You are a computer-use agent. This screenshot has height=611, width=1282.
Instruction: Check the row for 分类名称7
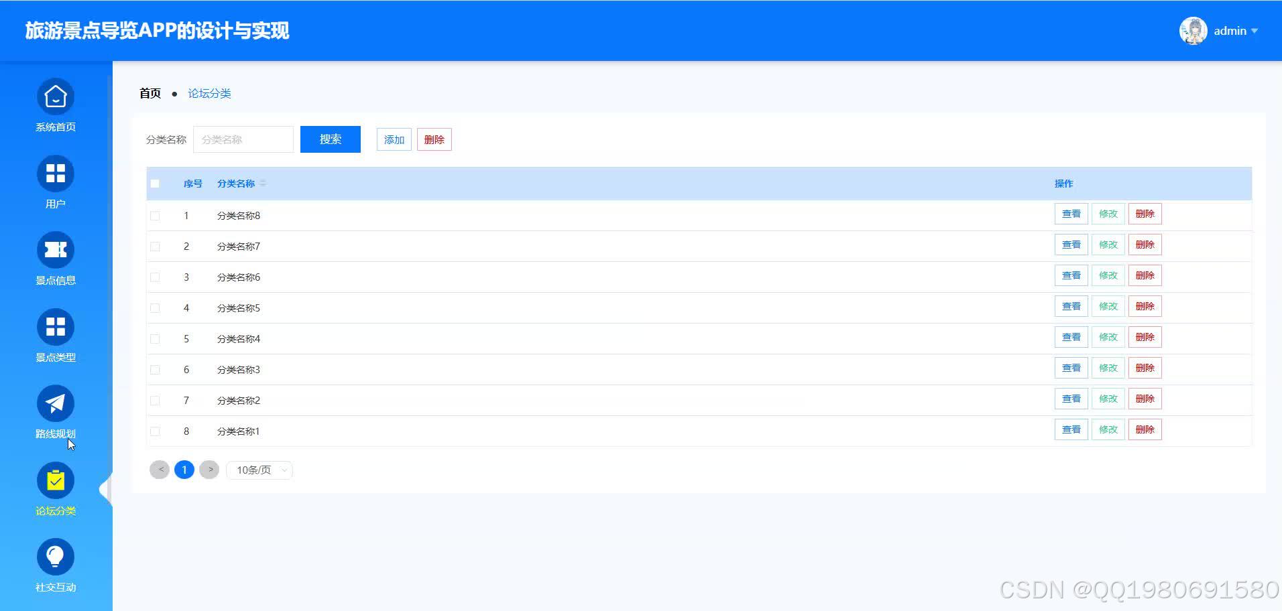[x=155, y=247]
